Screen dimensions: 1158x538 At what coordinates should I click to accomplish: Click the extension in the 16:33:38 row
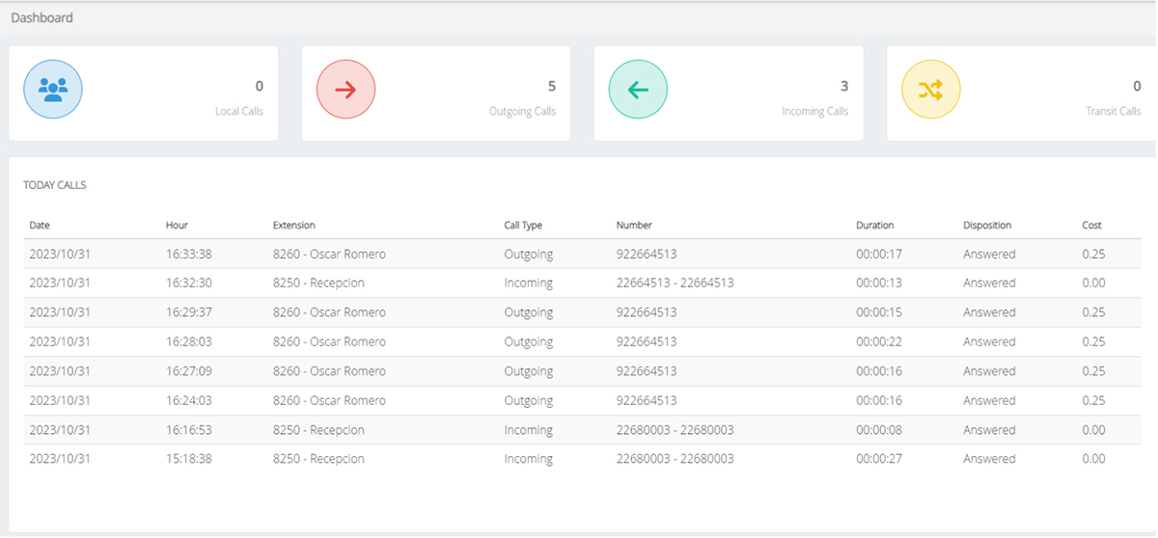[x=329, y=255]
